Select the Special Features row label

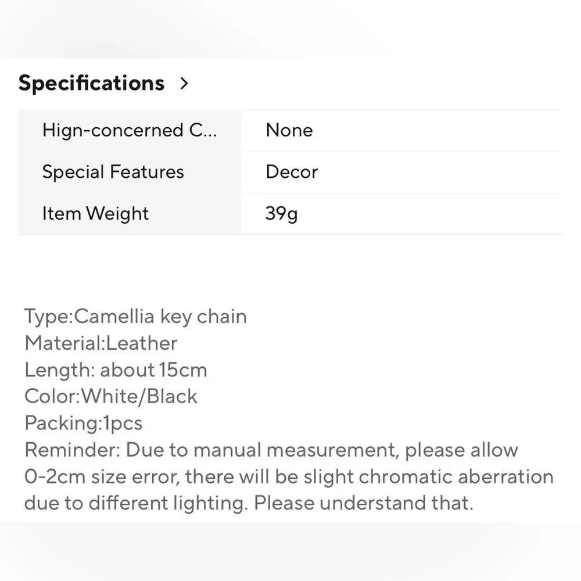(x=113, y=173)
